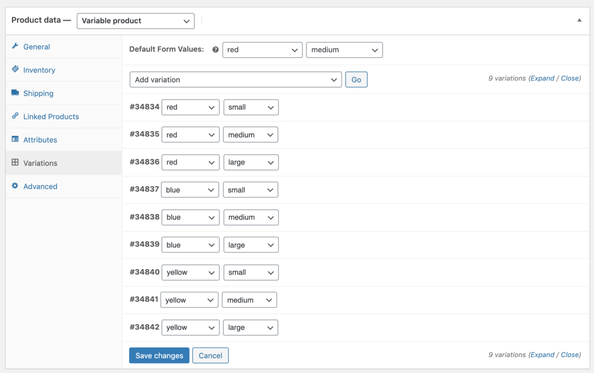Screen dimensions: 594x373
Task: Click the Inventory tag icon
Action: click(x=15, y=70)
